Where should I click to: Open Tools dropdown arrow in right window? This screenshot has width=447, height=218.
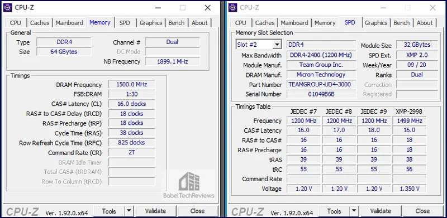coord(354,211)
